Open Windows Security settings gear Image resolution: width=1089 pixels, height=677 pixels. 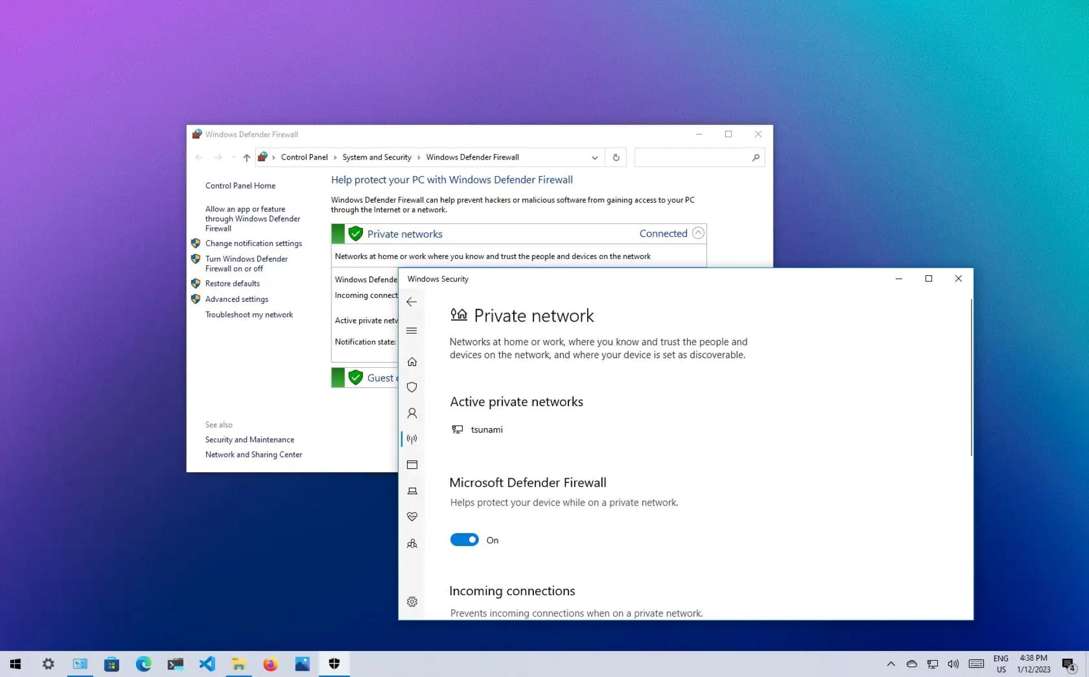coord(412,601)
